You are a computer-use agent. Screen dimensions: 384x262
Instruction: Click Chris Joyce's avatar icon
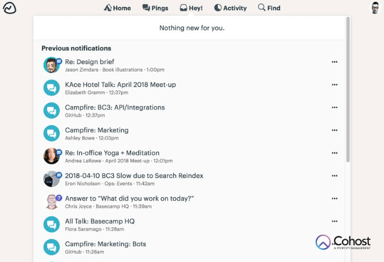click(51, 201)
